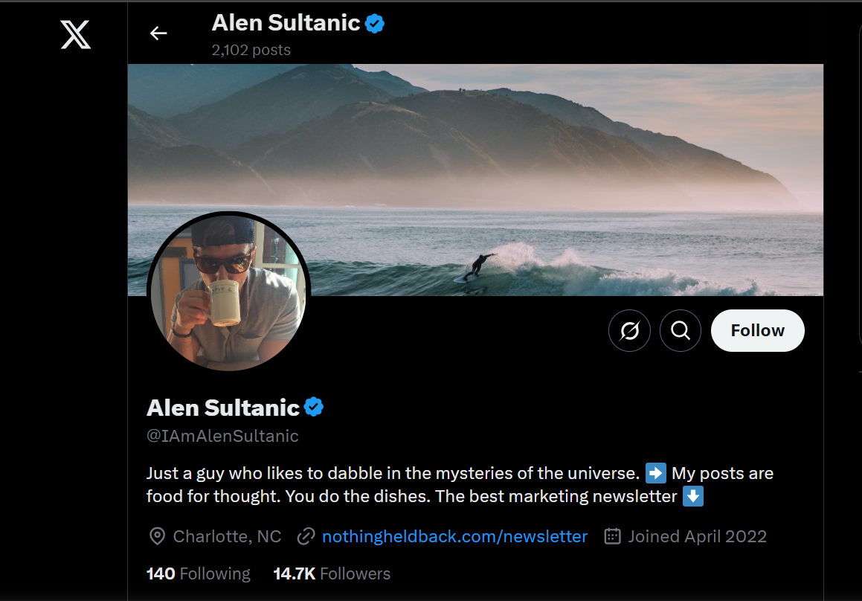Click the X logo in the sidebar

tap(75, 33)
